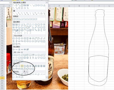Pick the Plus equation shape
This screenshot has height=90, width=114.
click(x=14, y=49)
